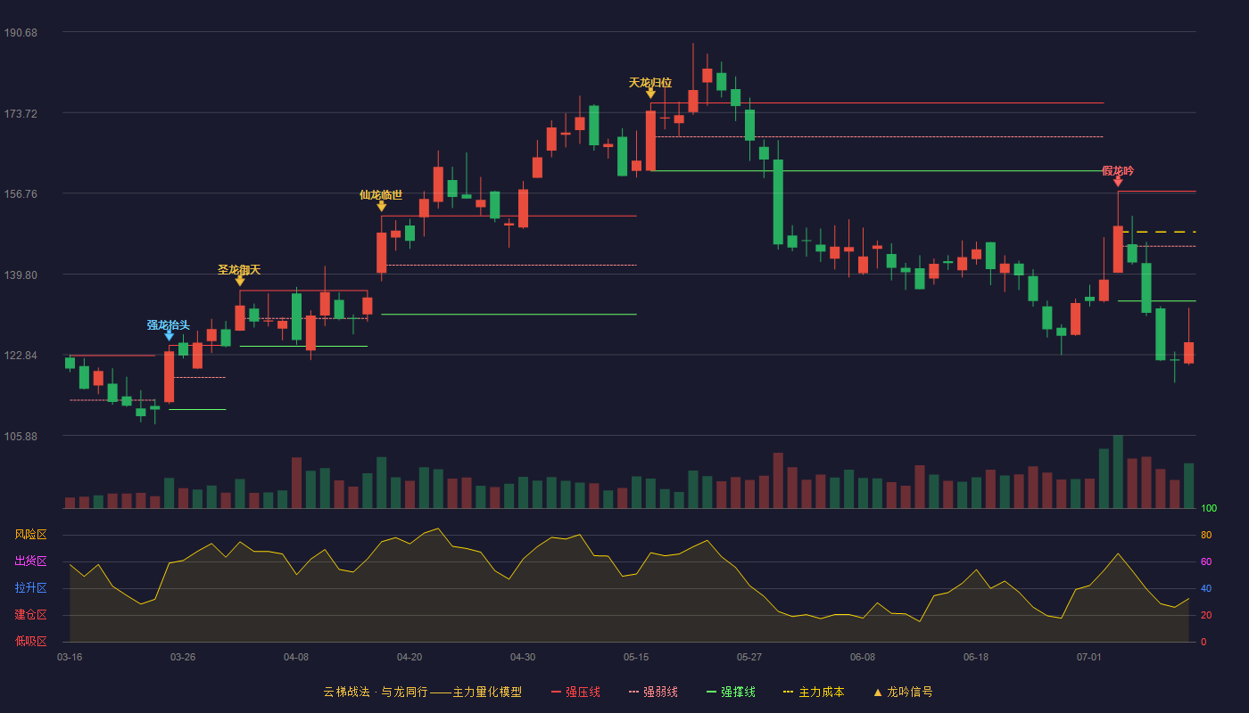
Task: Click the red candle under the 假龙吟 signal
Action: click(x=1118, y=249)
